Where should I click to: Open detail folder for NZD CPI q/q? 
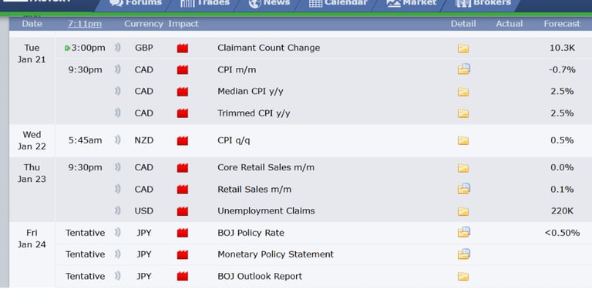pyautogui.click(x=463, y=141)
